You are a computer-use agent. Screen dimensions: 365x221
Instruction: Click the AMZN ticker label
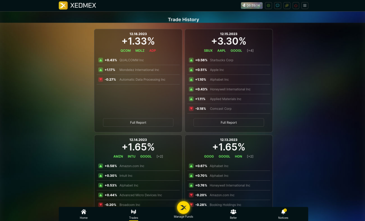pos(118,157)
